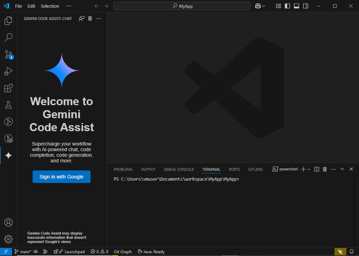Open Copilot chat icon in title bar
This screenshot has height=256, width=359.
click(x=258, y=6)
